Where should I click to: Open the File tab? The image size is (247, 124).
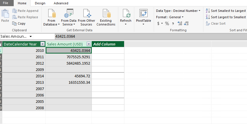[6, 3]
